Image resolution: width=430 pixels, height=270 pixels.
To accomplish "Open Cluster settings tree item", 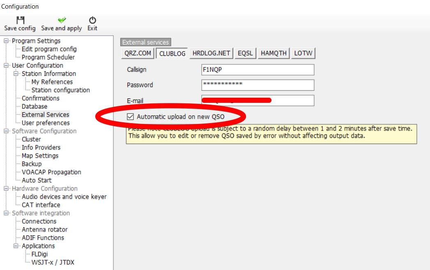I will click(x=31, y=139).
